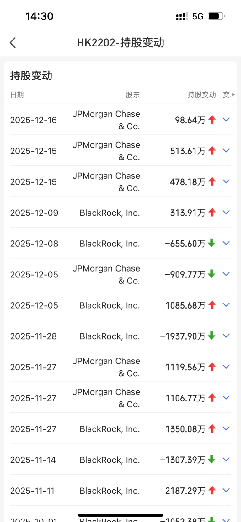Tap green down arrow beside -655.60万

coord(212,243)
